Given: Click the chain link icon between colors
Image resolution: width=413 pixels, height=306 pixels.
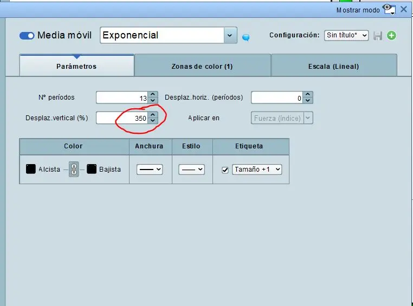Looking at the screenshot, I should coord(74,170).
